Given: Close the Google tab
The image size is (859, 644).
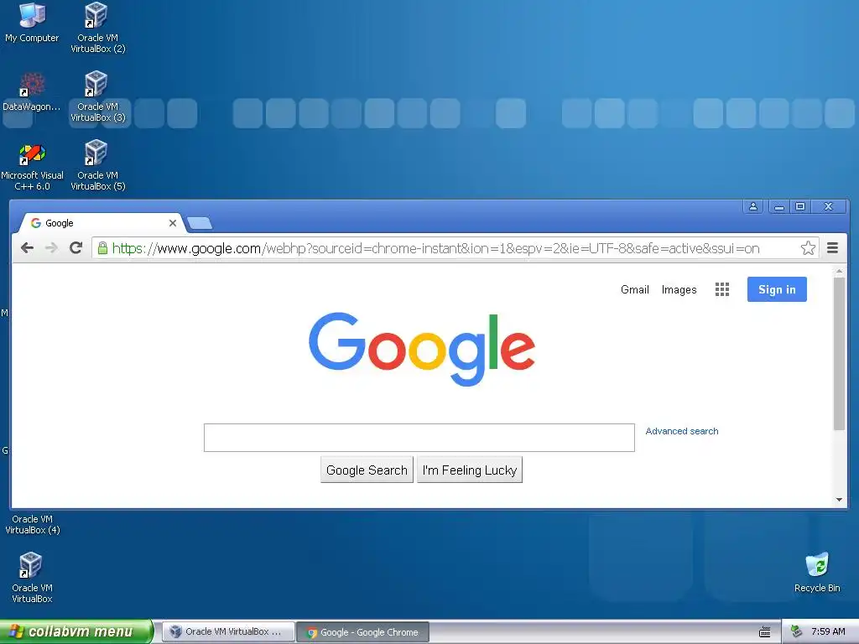Looking at the screenshot, I should coord(173,223).
